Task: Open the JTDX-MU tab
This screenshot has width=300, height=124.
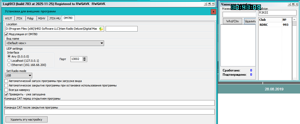Action: [x=55, y=18]
